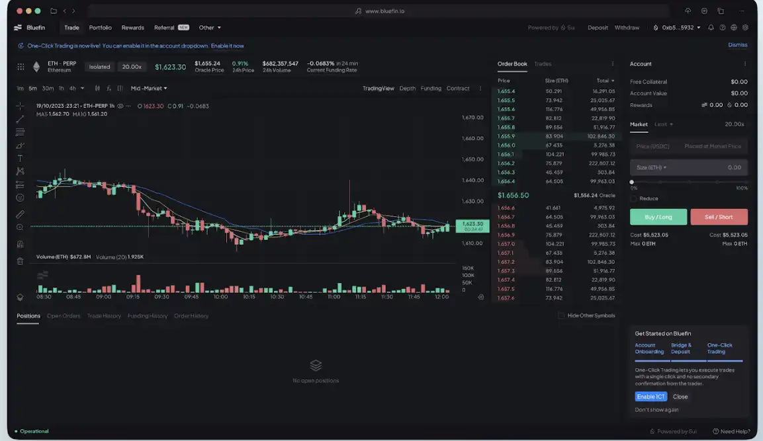The height and width of the screenshot is (441, 763).
Task: Click the browser address bar
Action: 380,11
